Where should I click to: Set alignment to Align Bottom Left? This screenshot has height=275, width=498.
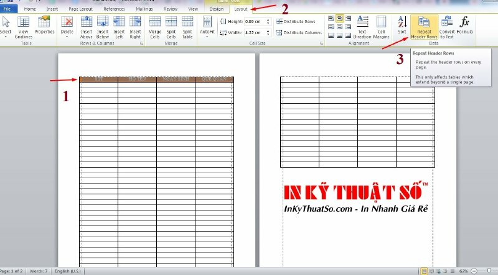point(331,35)
